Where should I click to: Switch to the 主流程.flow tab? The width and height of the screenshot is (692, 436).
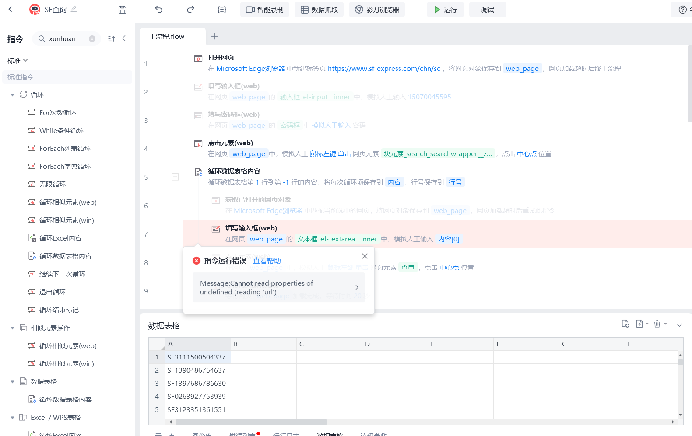pyautogui.click(x=167, y=37)
